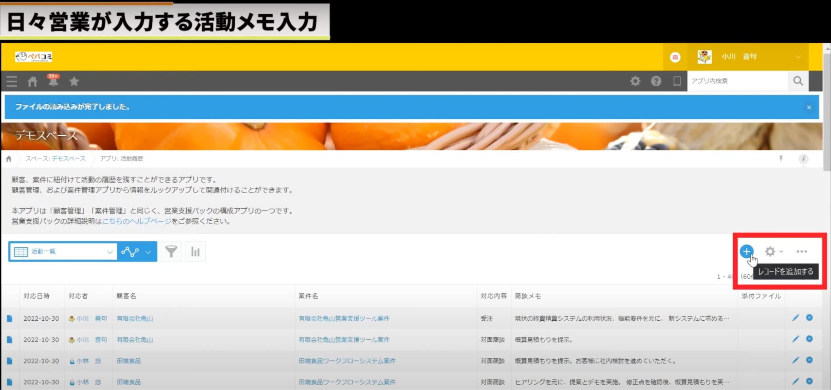The width and height of the screenshot is (831, 390).
Task: Open the bar chart aggregation icon
Action: click(195, 251)
